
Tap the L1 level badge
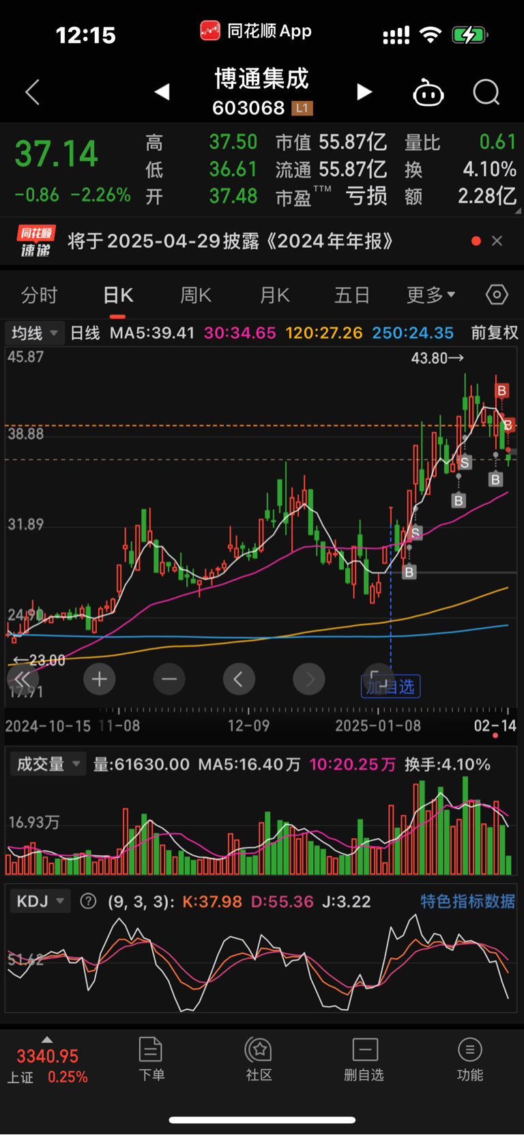click(x=302, y=108)
